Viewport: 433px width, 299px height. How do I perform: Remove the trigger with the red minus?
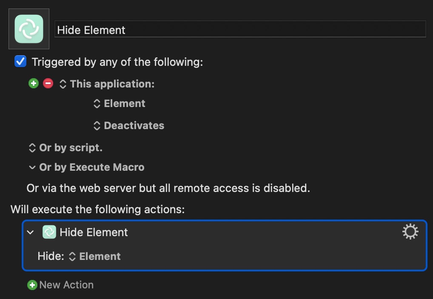click(48, 84)
